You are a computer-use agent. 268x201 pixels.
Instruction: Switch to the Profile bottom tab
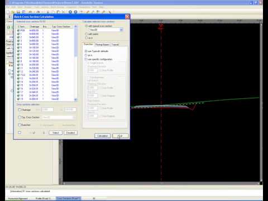pyautogui.click(x=43, y=199)
